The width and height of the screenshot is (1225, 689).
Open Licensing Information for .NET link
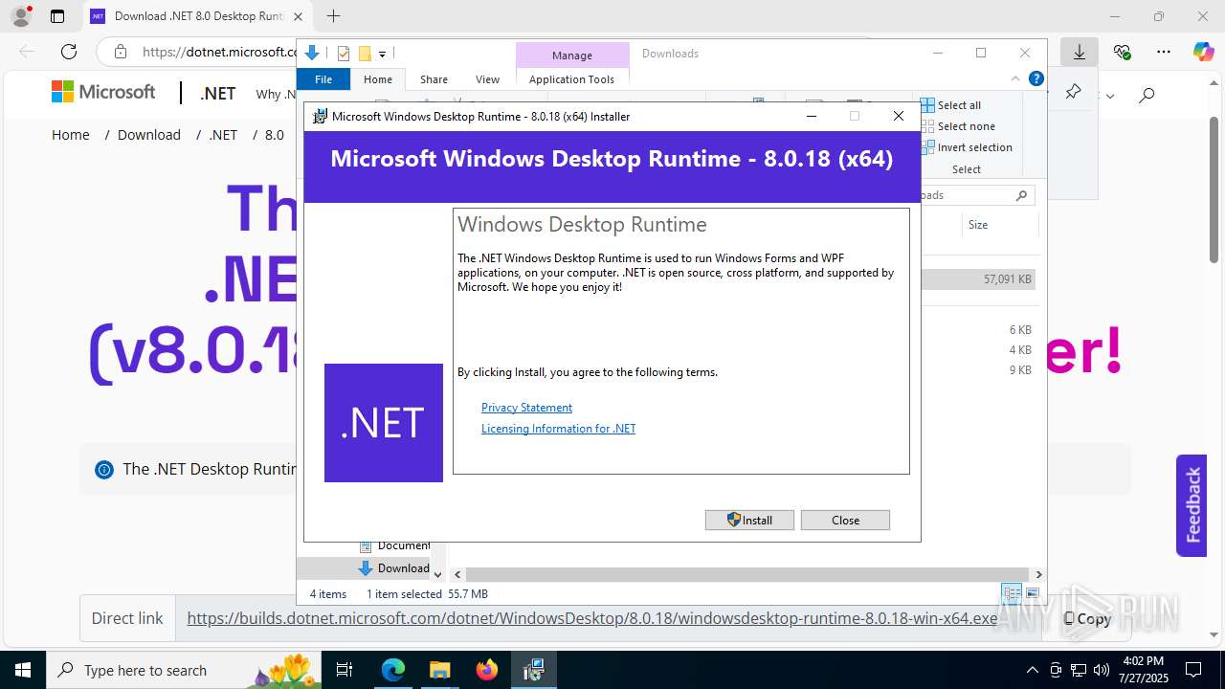coord(558,429)
